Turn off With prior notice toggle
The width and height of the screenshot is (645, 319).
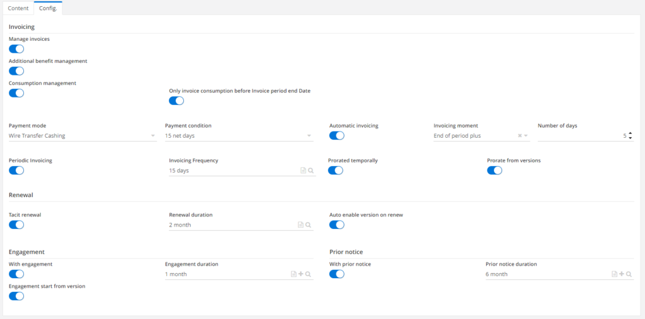coord(337,274)
